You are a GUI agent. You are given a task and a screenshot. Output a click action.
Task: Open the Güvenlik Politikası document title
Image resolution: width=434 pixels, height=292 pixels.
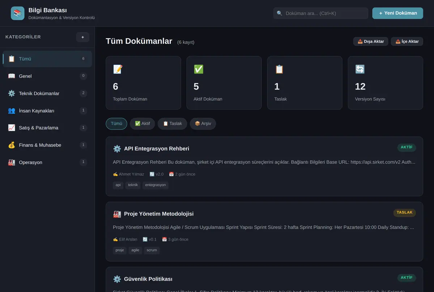coord(148,279)
